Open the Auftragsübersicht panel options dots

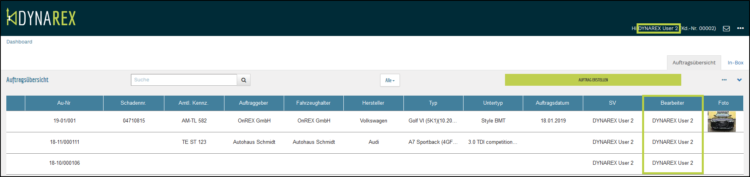(x=724, y=80)
